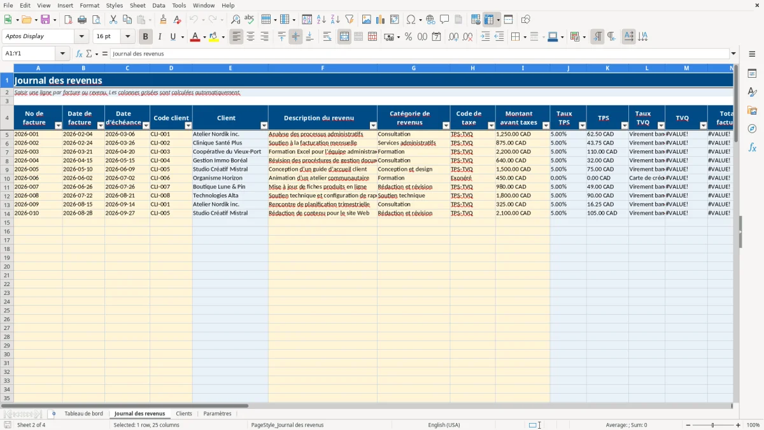Switch to Paramètres sheet tab

217,414
